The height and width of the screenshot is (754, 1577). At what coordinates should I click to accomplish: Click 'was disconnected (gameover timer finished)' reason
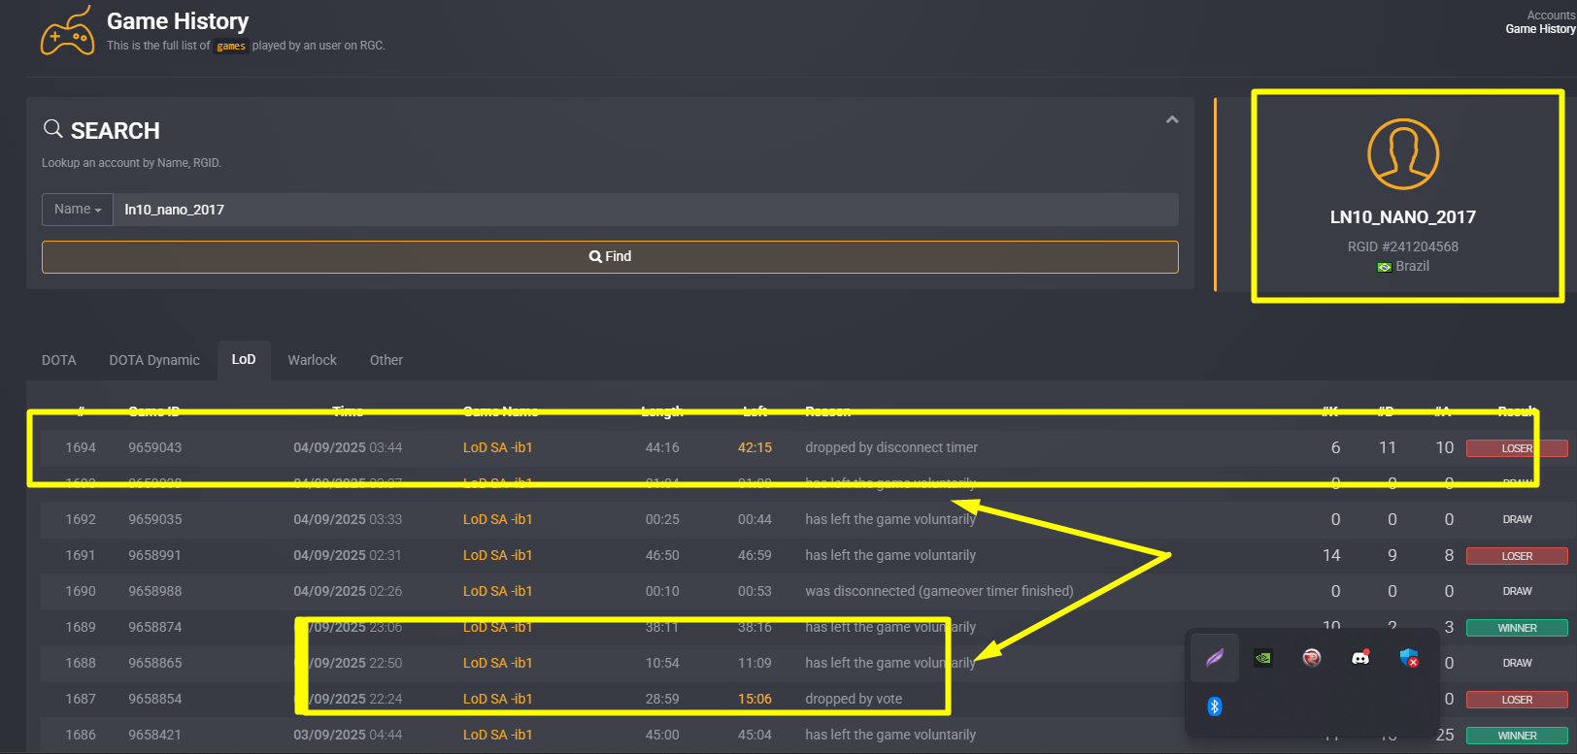pos(939,591)
